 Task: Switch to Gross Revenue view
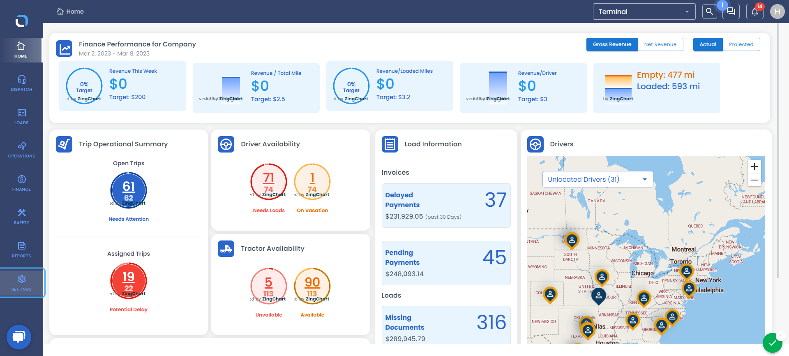612,44
